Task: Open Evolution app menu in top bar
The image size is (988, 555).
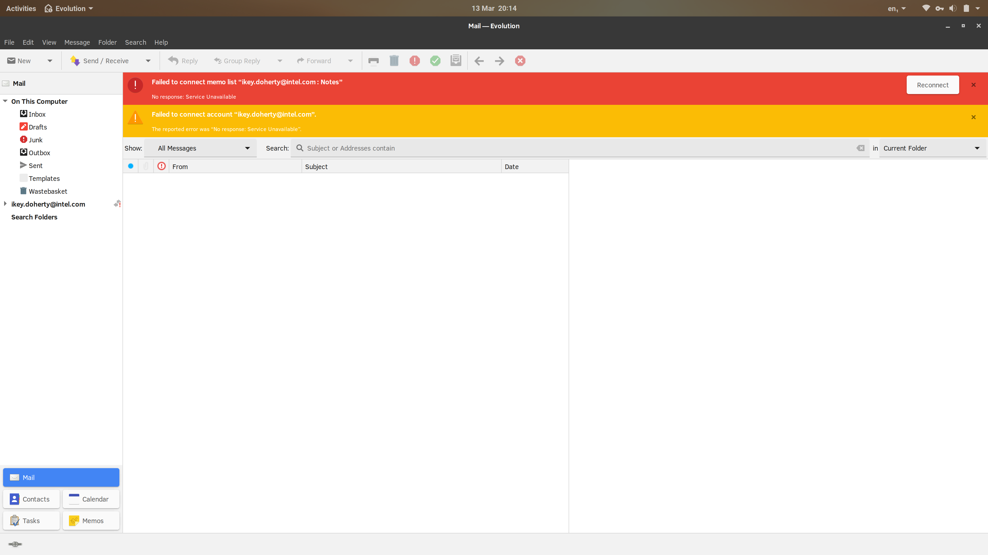Action: tap(69, 8)
